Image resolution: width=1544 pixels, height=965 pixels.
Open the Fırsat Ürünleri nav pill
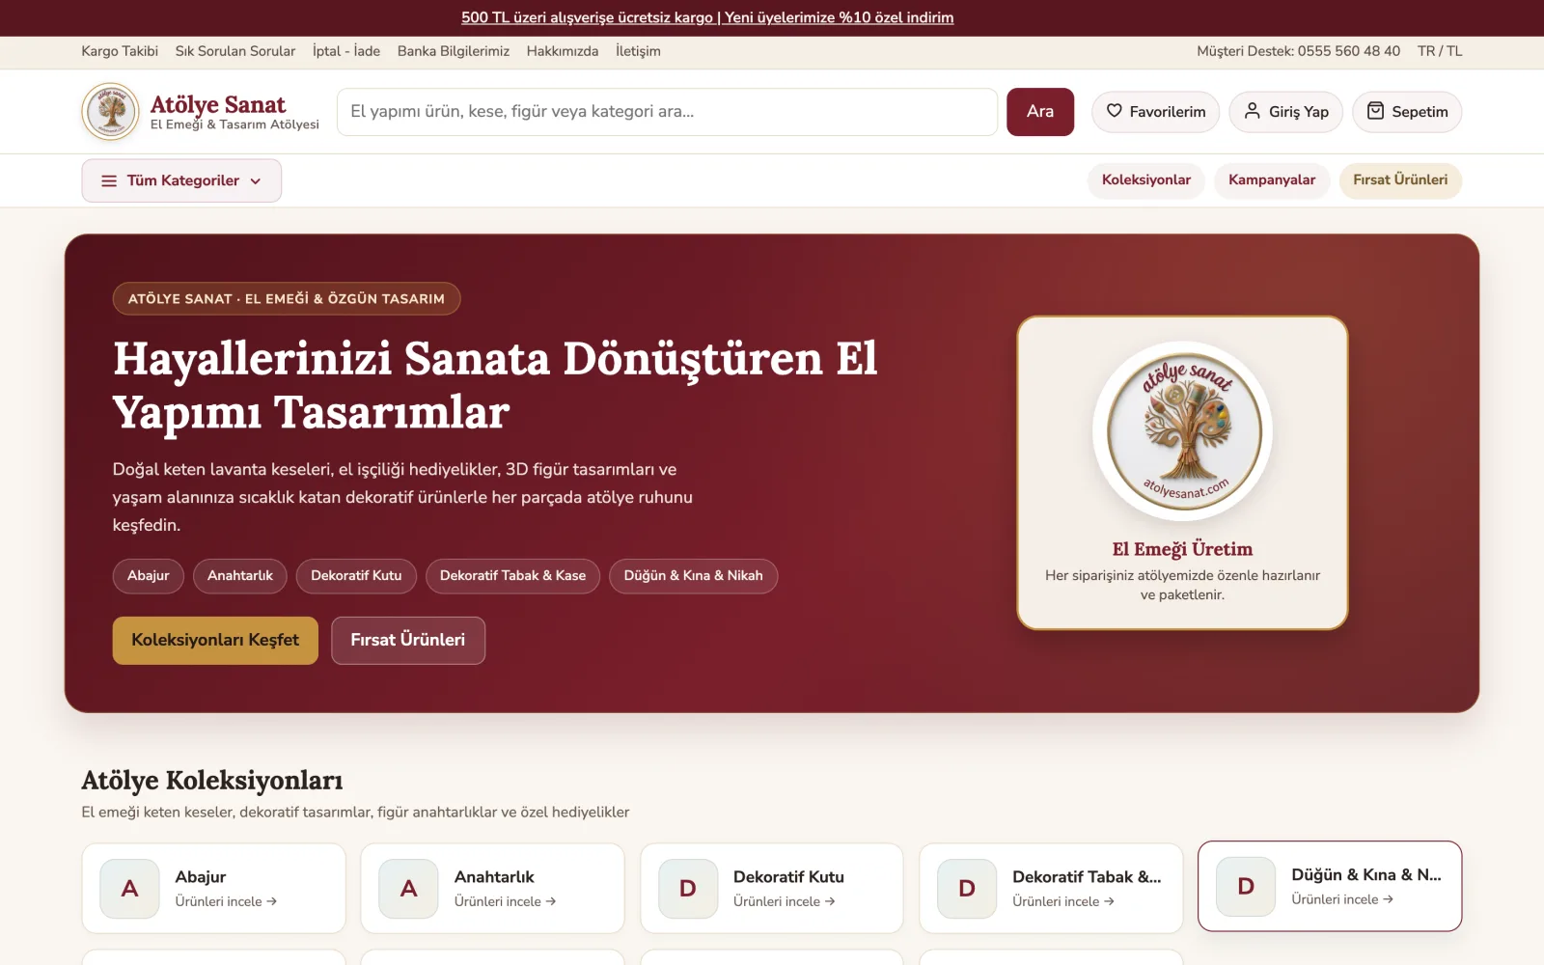[x=1400, y=180]
